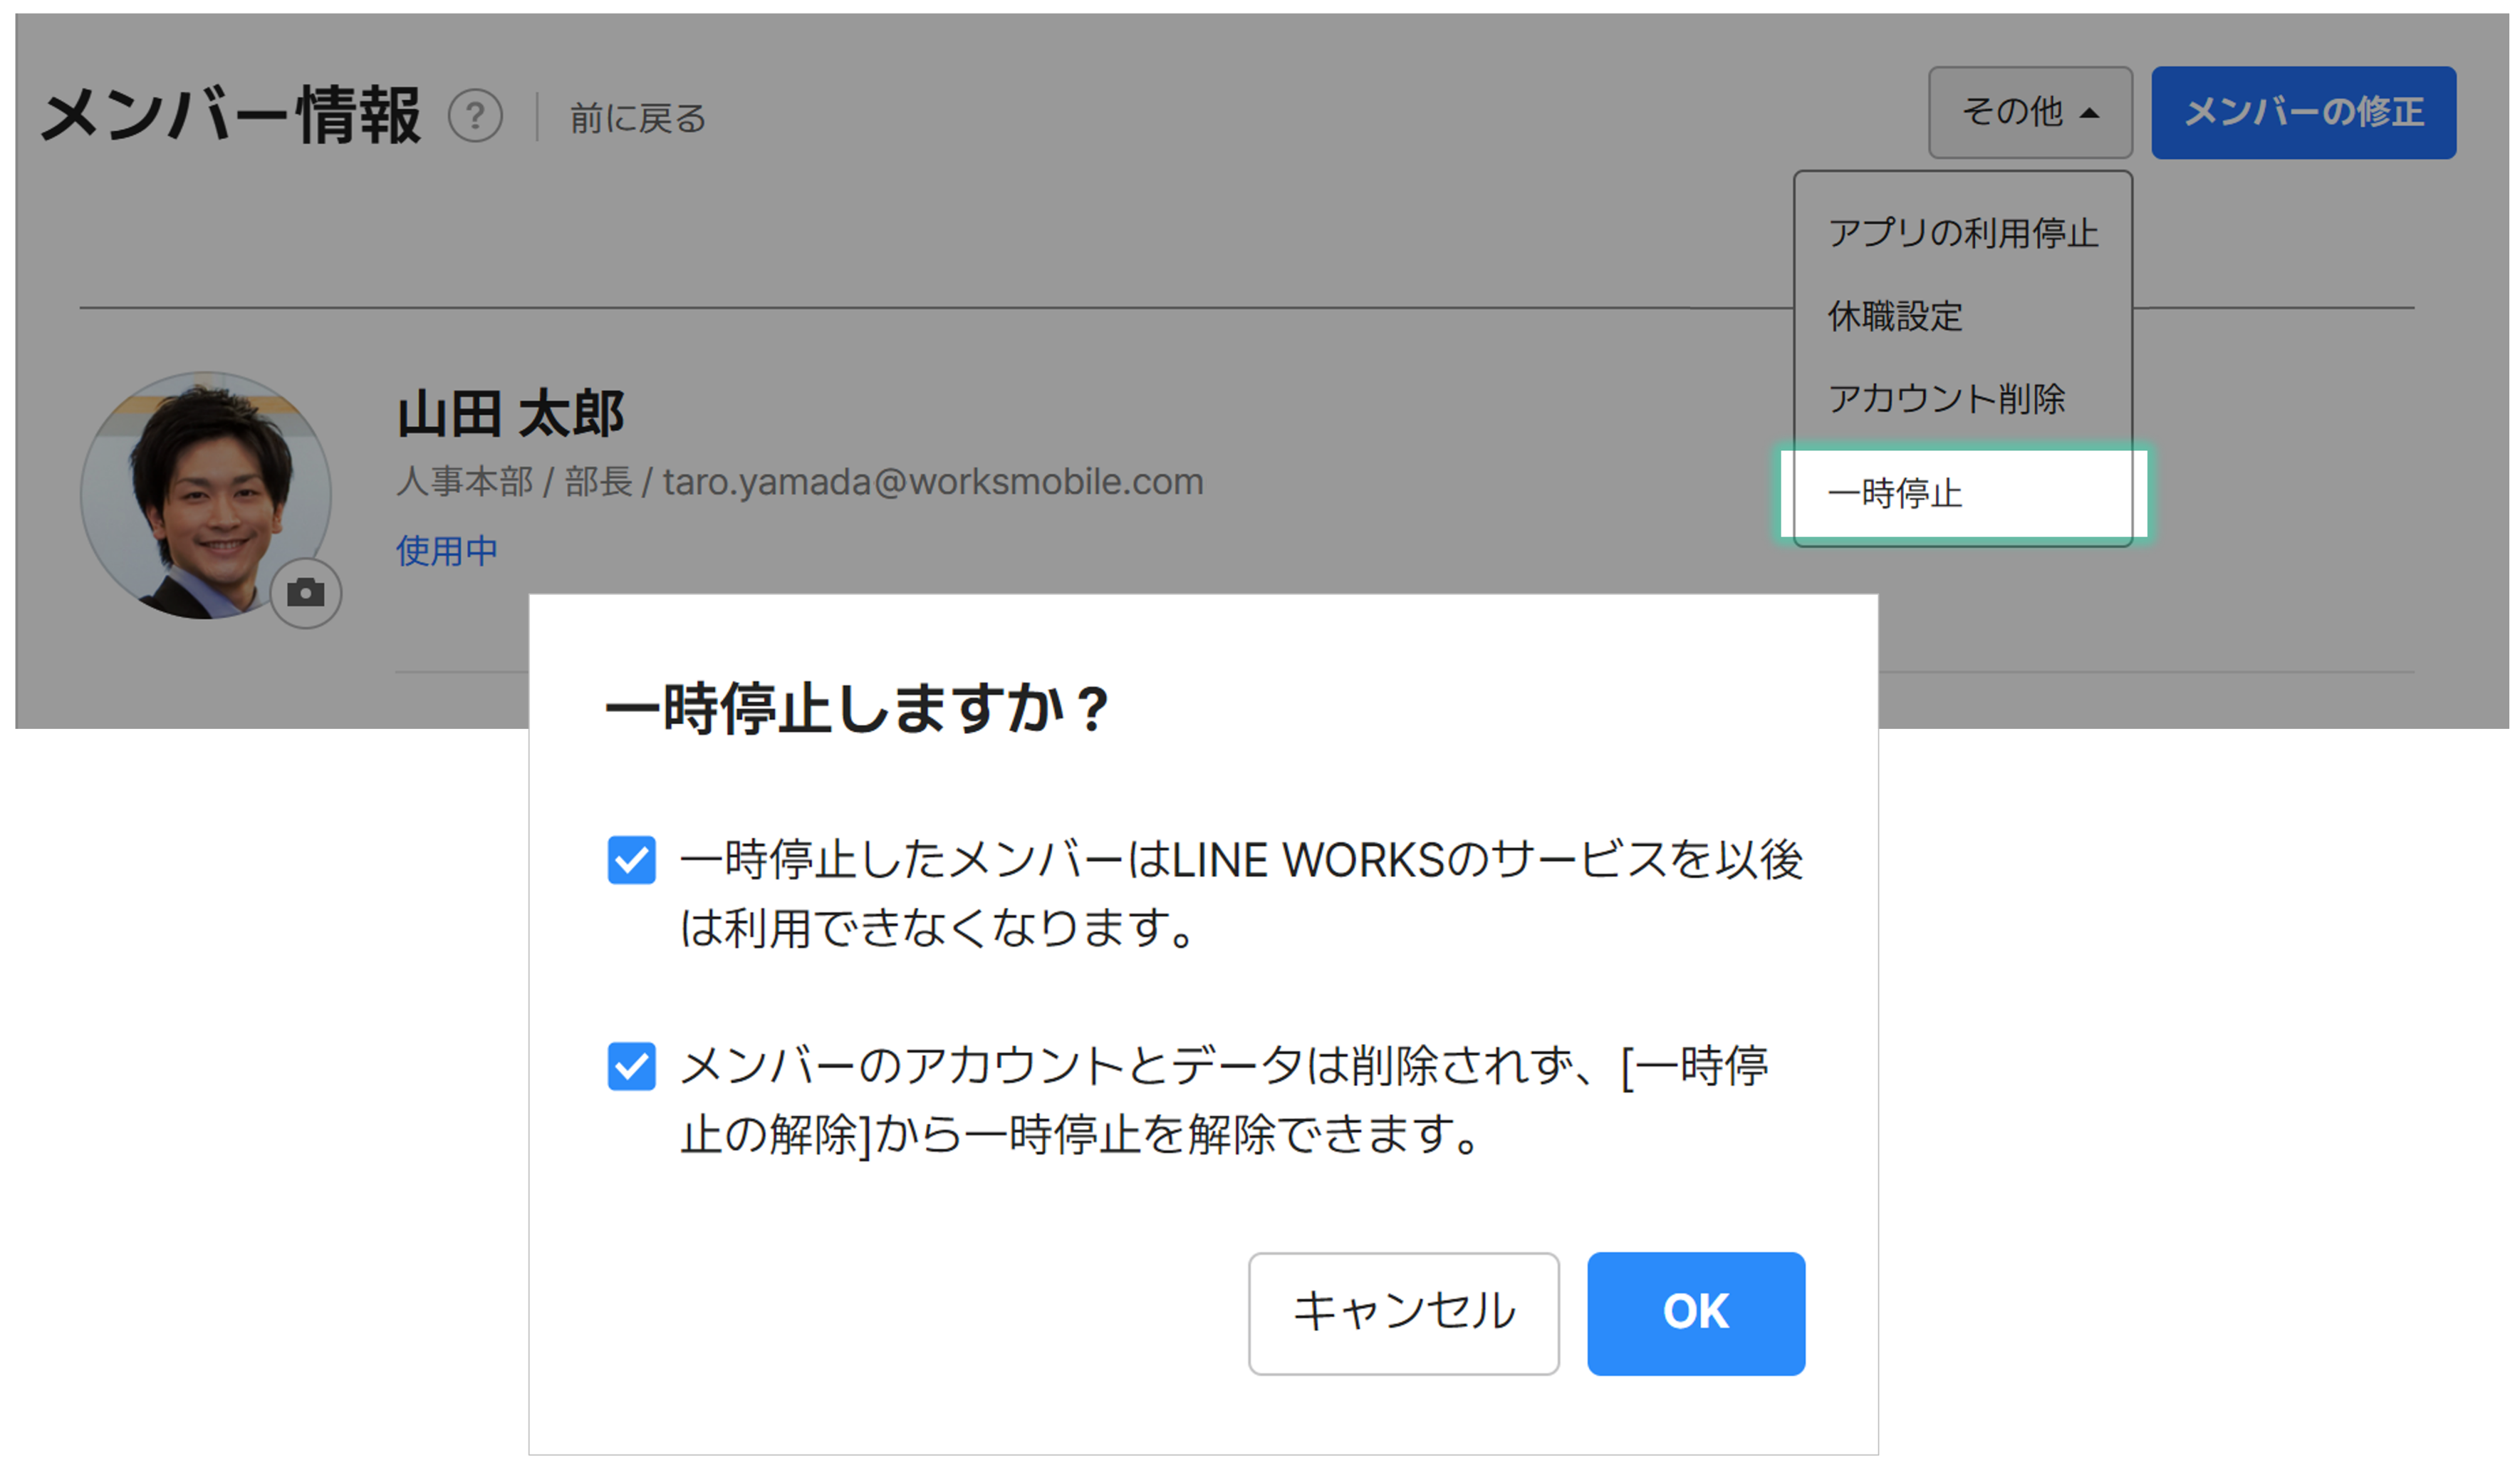This screenshot has width=2520, height=1463.
Task: Confirm suspension with the OK button
Action: [1695, 1312]
